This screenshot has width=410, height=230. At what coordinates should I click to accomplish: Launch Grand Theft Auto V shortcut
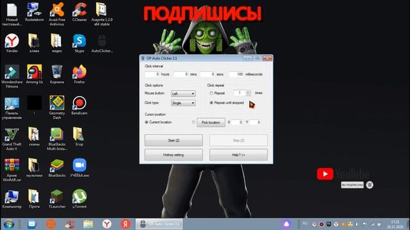[12, 139]
